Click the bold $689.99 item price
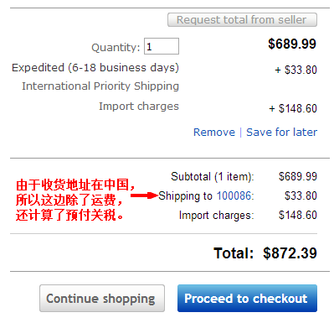 click(x=292, y=44)
